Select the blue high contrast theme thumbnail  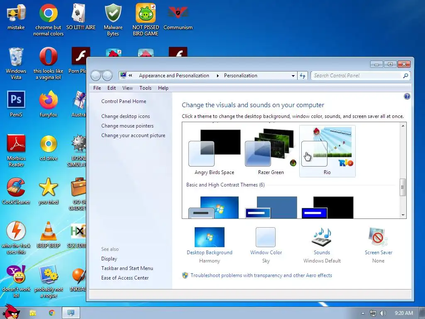tap(271, 207)
